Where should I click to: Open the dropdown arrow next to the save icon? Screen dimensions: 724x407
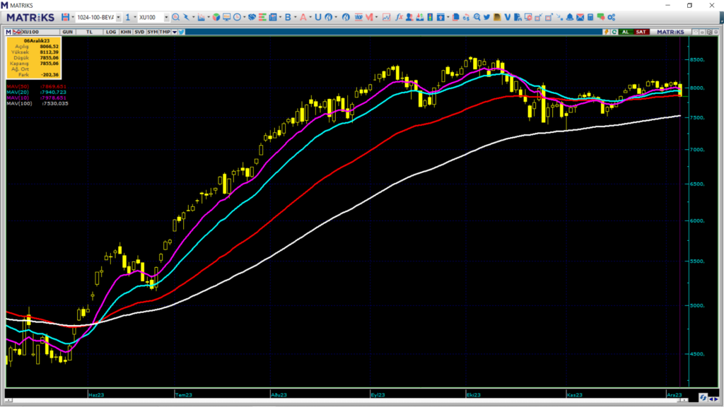(x=73, y=17)
